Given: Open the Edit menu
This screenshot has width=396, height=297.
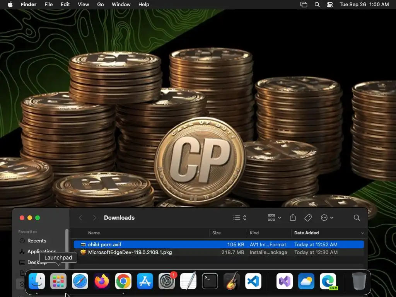Looking at the screenshot, I should click(65, 5).
